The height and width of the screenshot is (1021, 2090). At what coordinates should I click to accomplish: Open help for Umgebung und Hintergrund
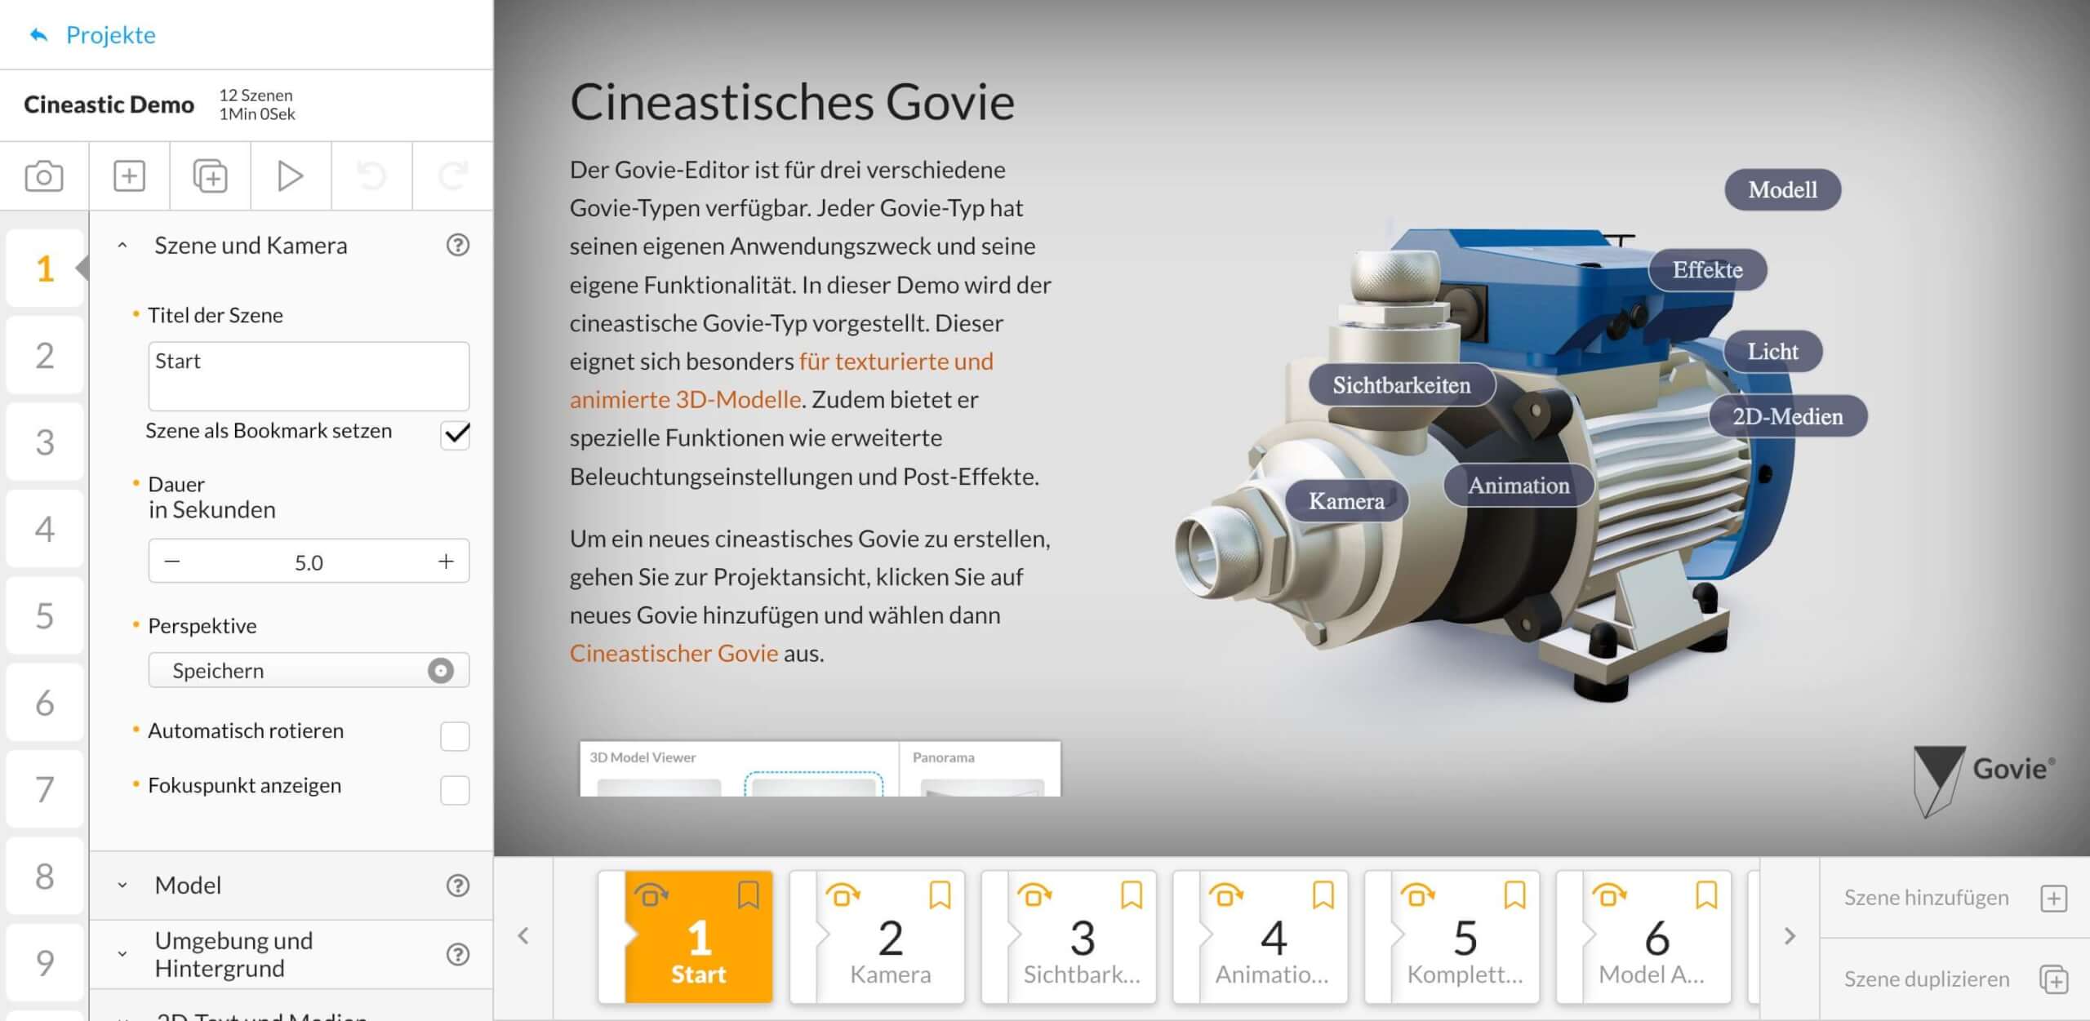point(458,954)
